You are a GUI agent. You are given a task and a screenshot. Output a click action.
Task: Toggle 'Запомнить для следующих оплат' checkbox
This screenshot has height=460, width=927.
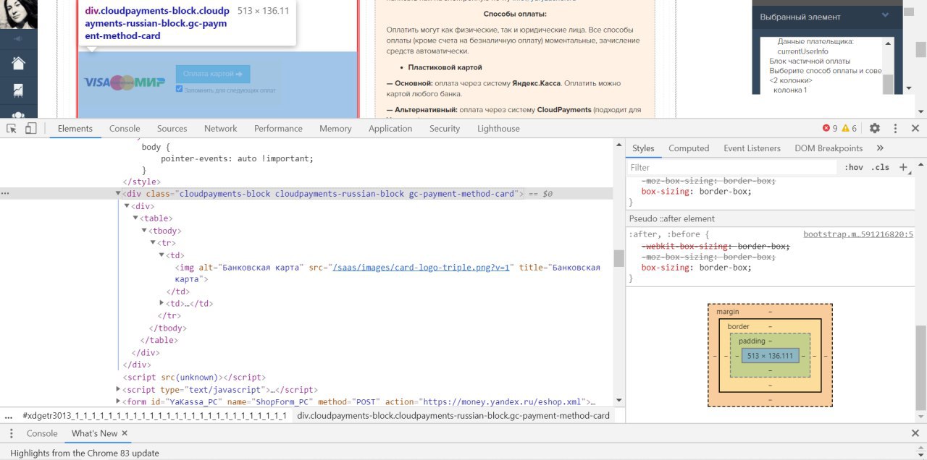(179, 89)
